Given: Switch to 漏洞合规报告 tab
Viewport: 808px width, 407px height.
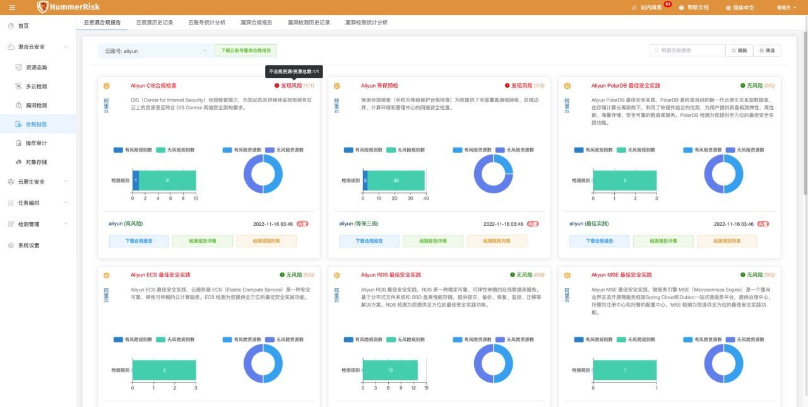Looking at the screenshot, I should (x=256, y=22).
